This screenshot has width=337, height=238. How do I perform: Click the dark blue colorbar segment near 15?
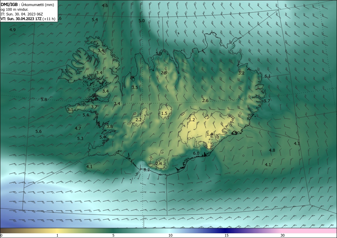point(226,231)
